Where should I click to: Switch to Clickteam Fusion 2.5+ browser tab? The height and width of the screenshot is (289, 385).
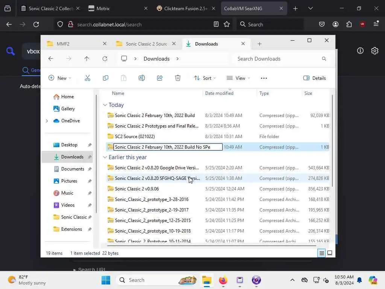(186, 8)
